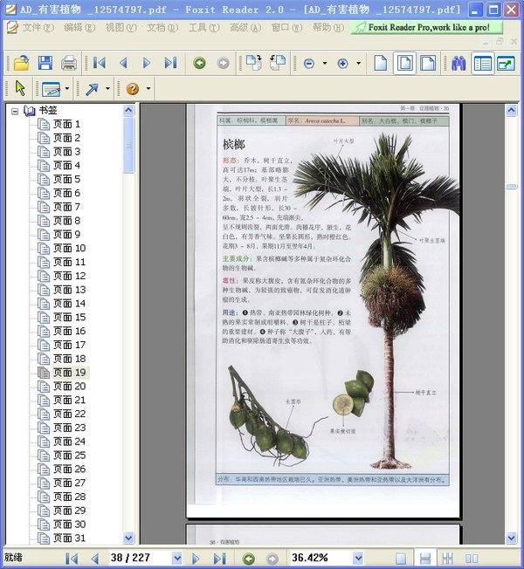
Task: Jump to the first page from the toolbar
Action: 100,63
